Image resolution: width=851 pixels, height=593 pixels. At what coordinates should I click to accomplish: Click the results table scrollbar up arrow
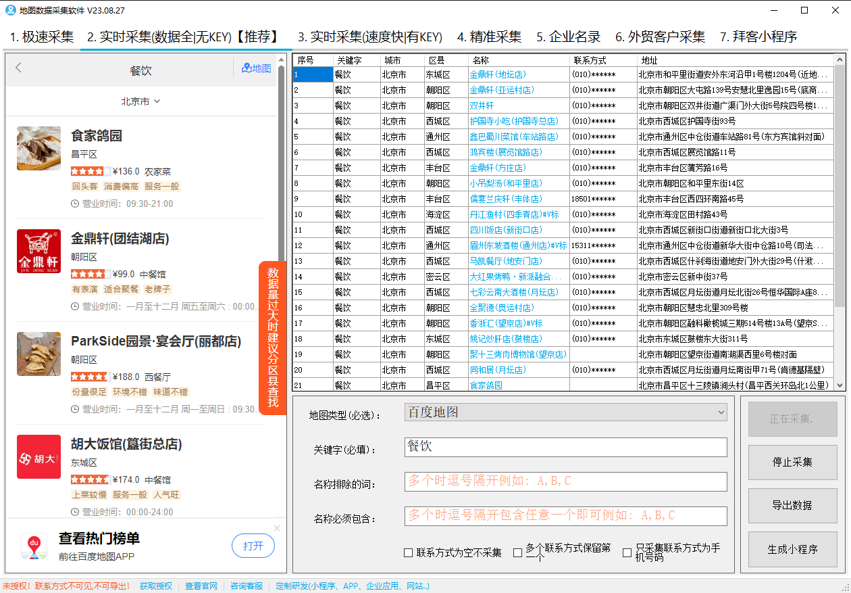[x=840, y=60]
